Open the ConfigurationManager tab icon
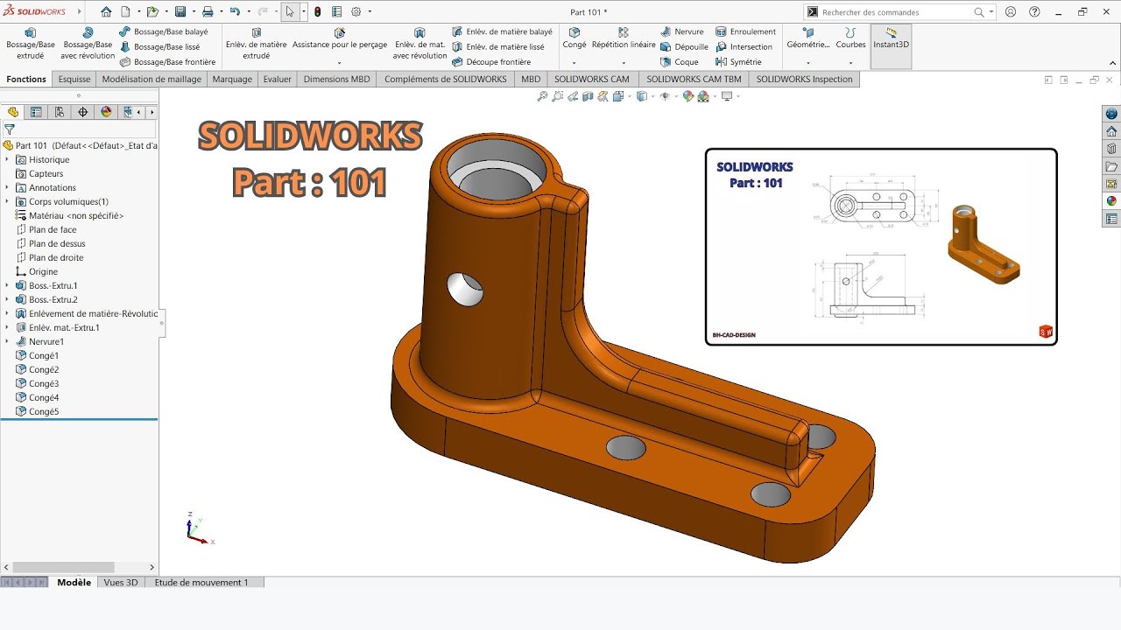Image resolution: width=1121 pixels, height=630 pixels. pos(60,112)
